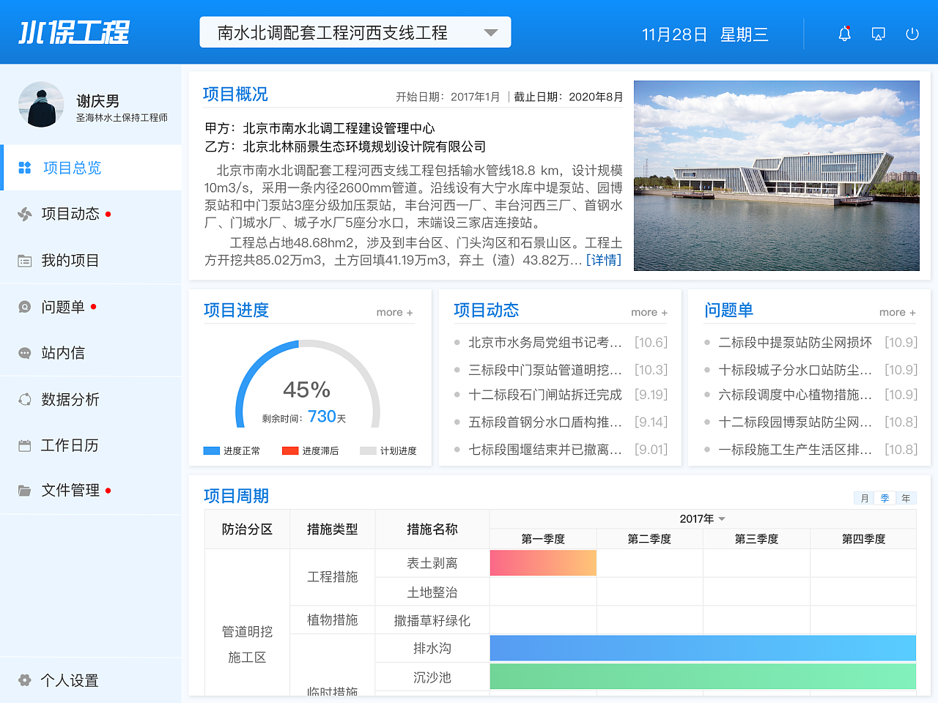938x703 pixels.
Task: Open issue 十二标段园博泵站防尘网…
Action: tap(795, 422)
